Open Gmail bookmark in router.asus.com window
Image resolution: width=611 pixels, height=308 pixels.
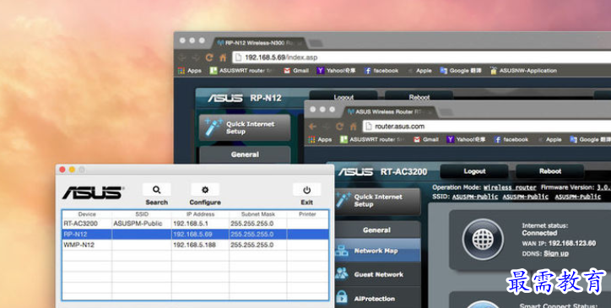(426, 139)
